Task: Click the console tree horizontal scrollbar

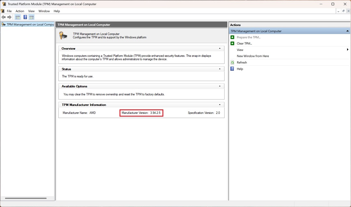Action: [26, 198]
